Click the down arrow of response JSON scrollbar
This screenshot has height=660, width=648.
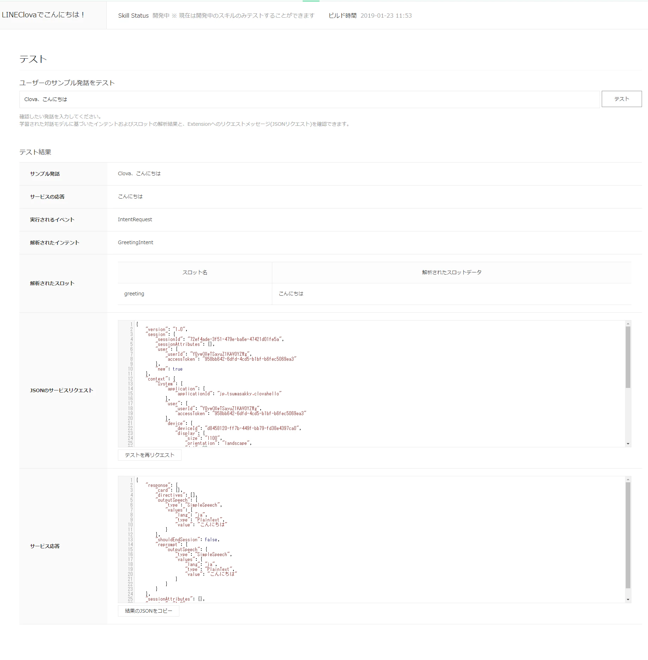(628, 600)
